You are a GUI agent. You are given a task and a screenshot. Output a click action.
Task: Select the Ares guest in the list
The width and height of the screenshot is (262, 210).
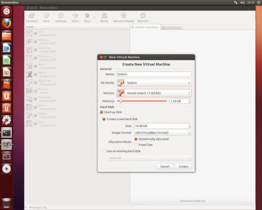coord(77,34)
